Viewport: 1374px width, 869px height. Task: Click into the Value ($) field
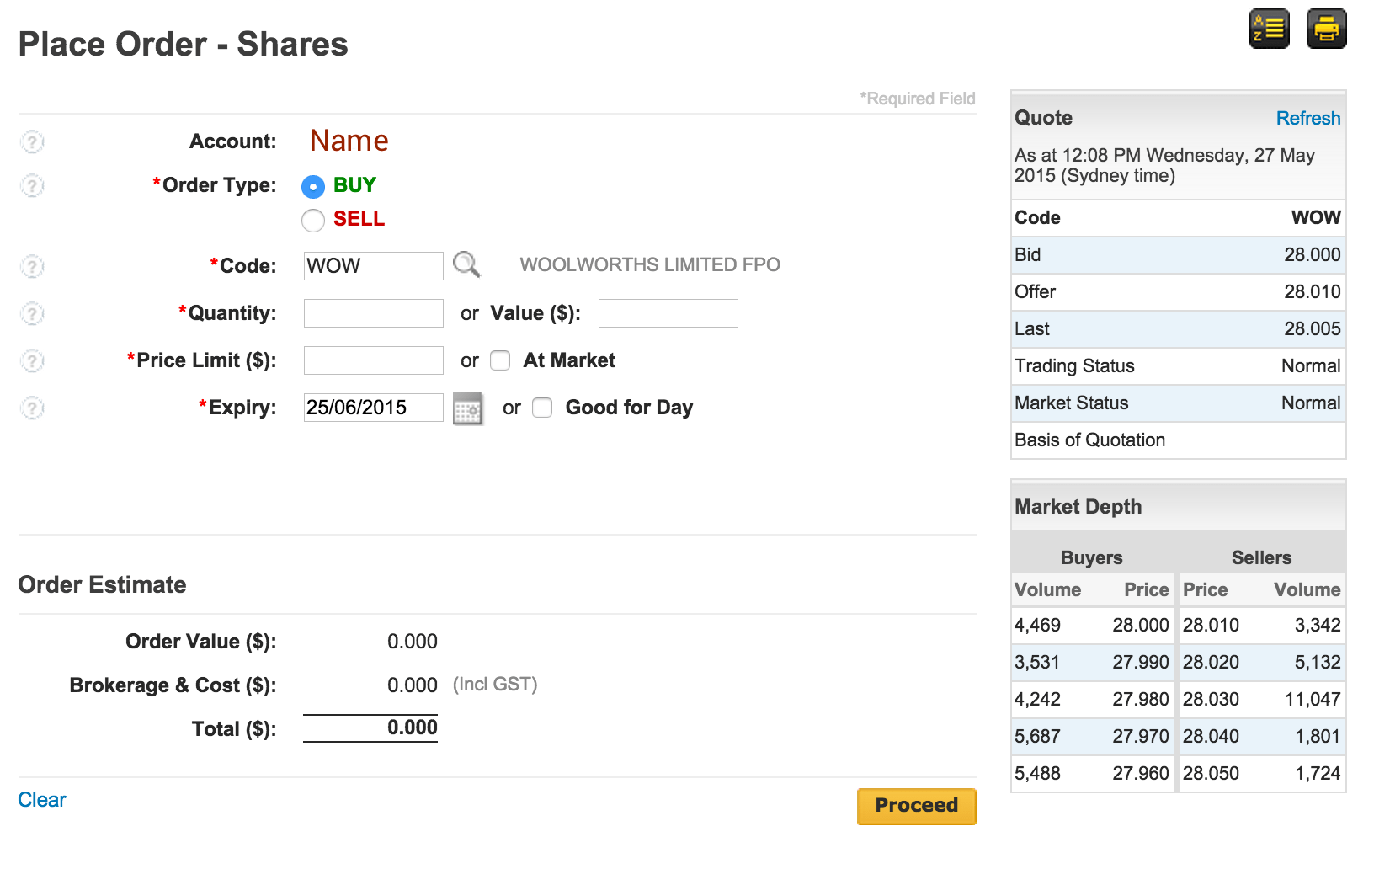pyautogui.click(x=668, y=313)
